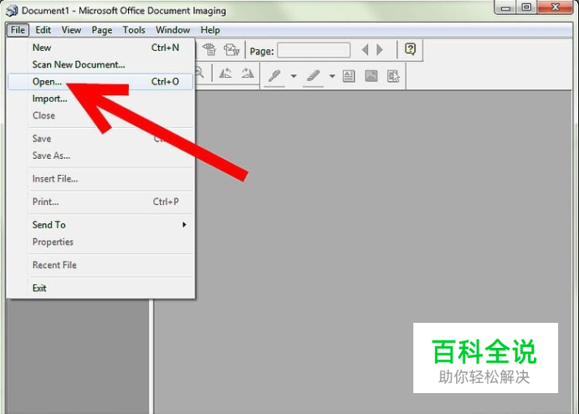Maximize the Document Imaging window

(x=526, y=7)
